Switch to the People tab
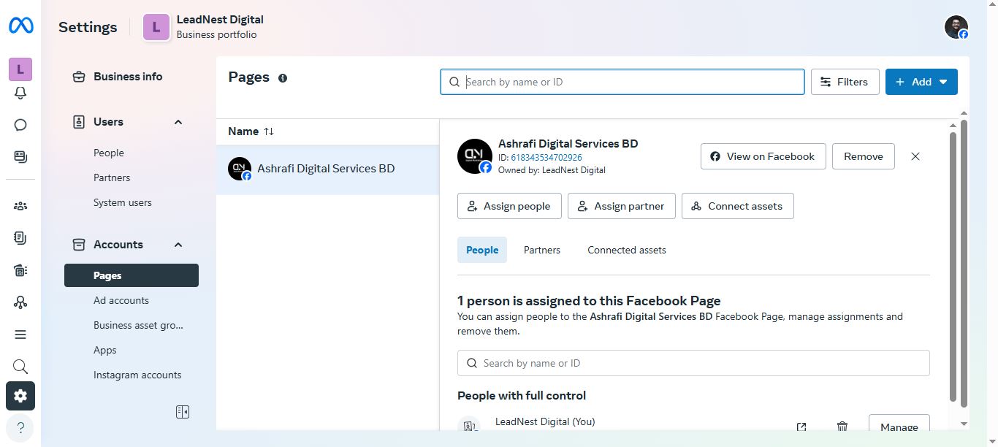 pos(482,250)
